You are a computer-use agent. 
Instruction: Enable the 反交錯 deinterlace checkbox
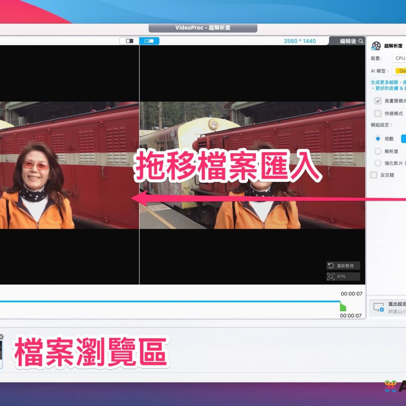pyautogui.click(x=373, y=175)
